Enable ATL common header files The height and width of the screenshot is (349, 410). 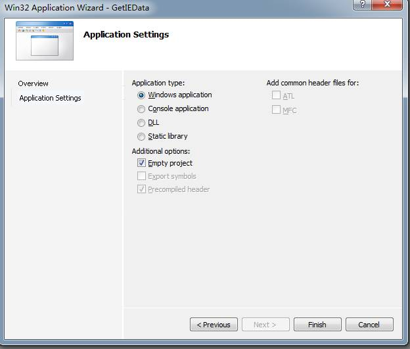point(276,95)
